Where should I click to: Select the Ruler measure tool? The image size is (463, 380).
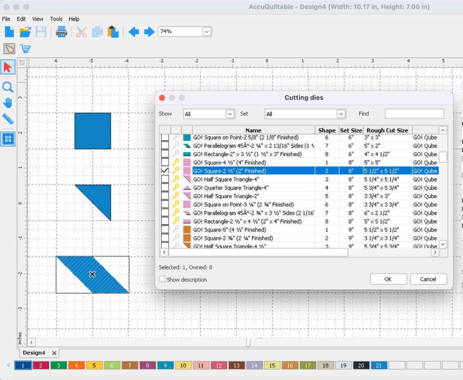(x=8, y=119)
